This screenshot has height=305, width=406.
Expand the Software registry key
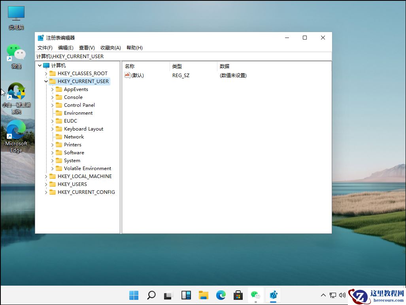coord(52,152)
